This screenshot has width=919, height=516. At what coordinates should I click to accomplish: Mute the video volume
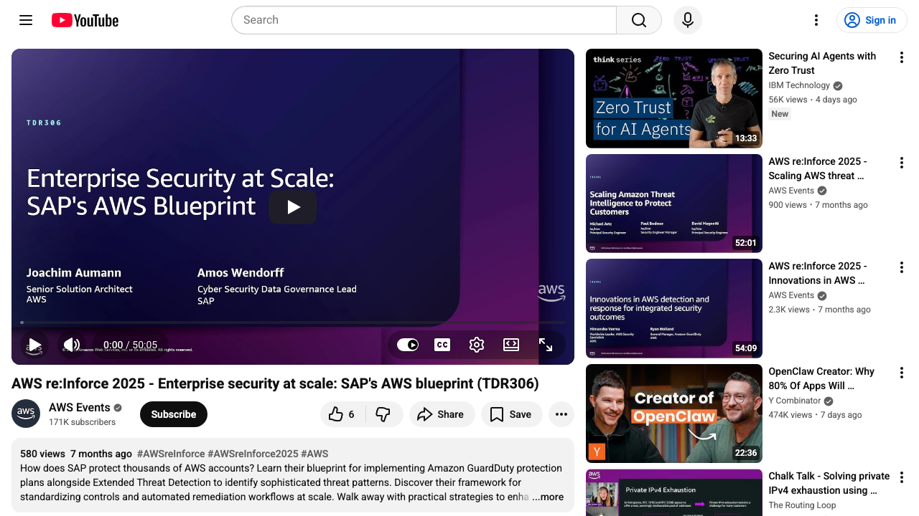[x=72, y=345]
